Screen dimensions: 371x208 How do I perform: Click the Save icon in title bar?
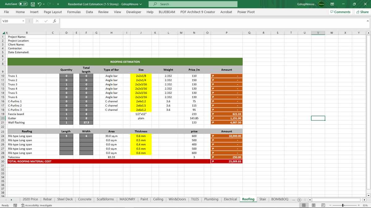[x=32, y=4]
